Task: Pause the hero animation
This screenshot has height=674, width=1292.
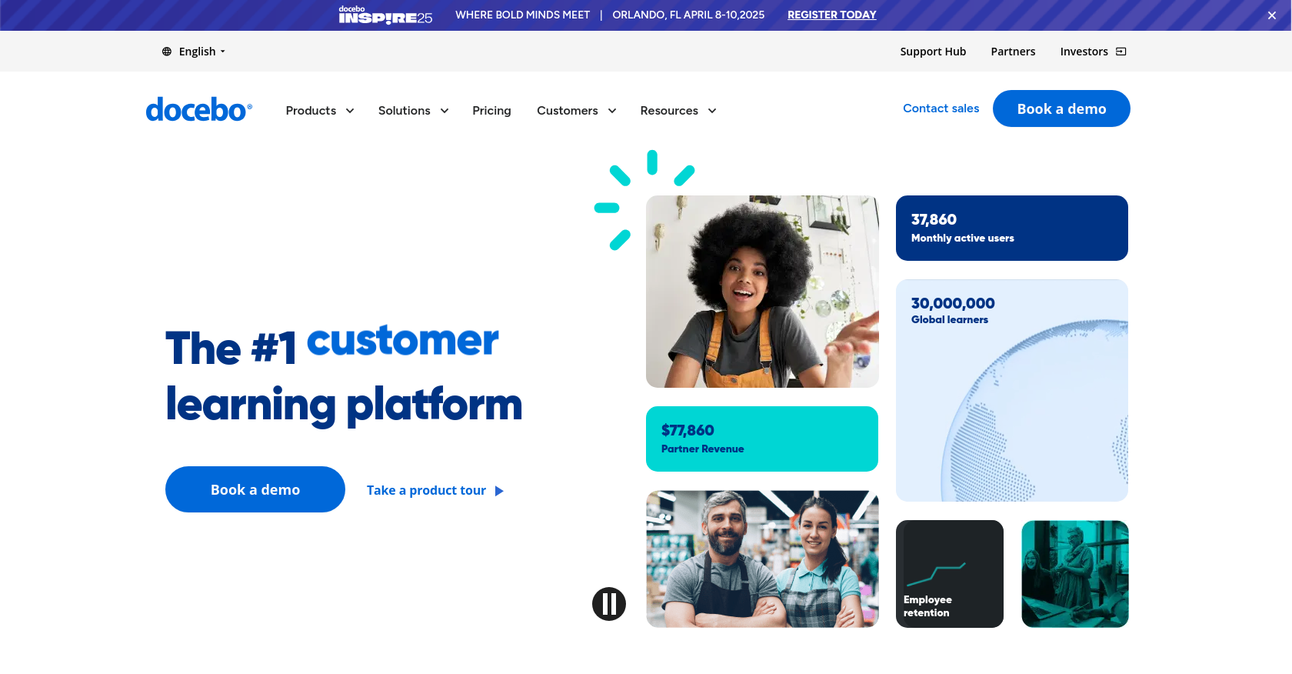Action: (609, 604)
